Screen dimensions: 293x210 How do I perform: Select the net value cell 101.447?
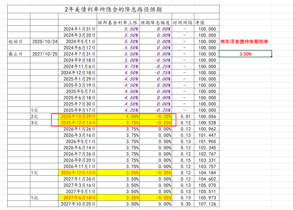click(206, 135)
